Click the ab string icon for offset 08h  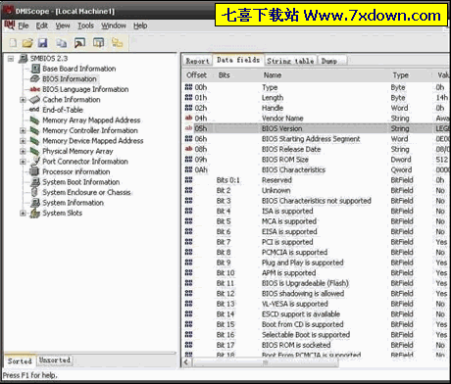pyautogui.click(x=188, y=149)
